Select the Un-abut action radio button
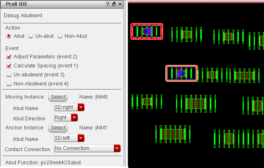The height and width of the screenshot is (168, 264). click(x=30, y=36)
